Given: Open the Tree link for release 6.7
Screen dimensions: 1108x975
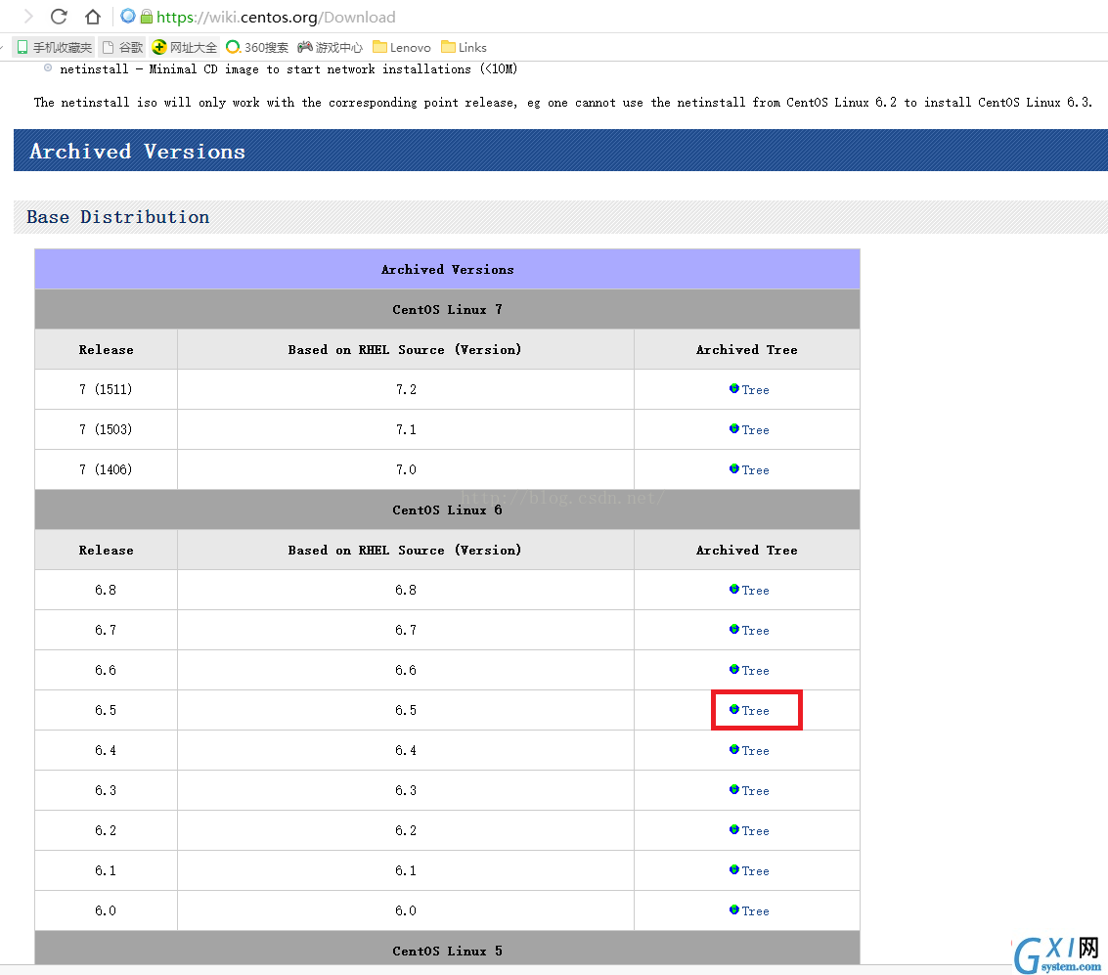Looking at the screenshot, I should click(749, 631).
